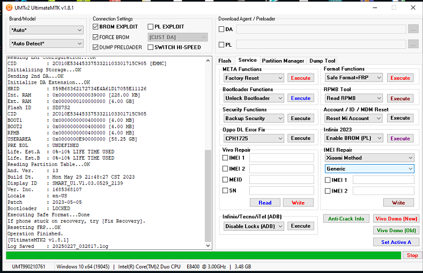Open Anti-Crack Info
Image resolution: width=423 pixels, height=273 pixels.
346,218
